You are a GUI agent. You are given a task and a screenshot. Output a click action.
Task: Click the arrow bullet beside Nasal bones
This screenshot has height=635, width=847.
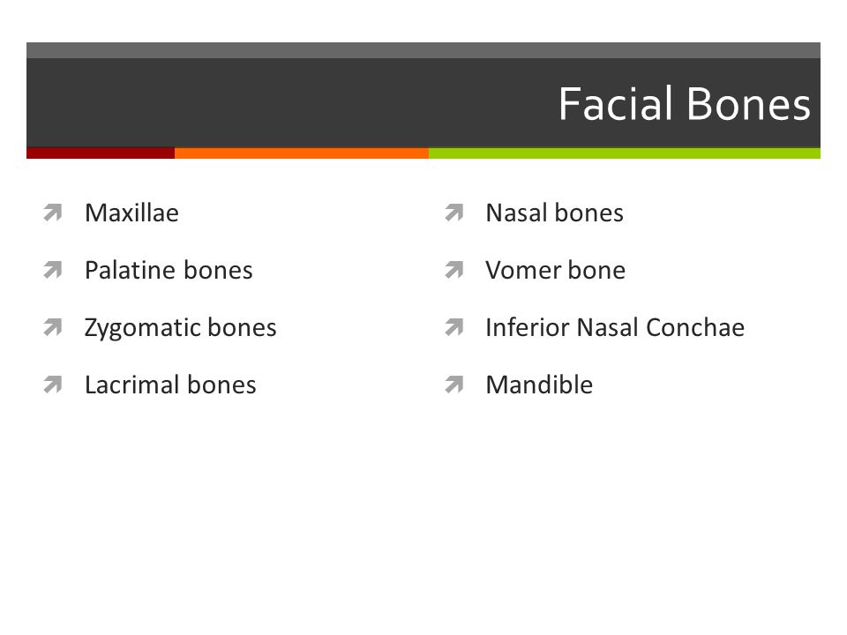pyautogui.click(x=454, y=213)
